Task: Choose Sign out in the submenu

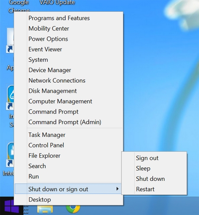Action: [154, 158]
